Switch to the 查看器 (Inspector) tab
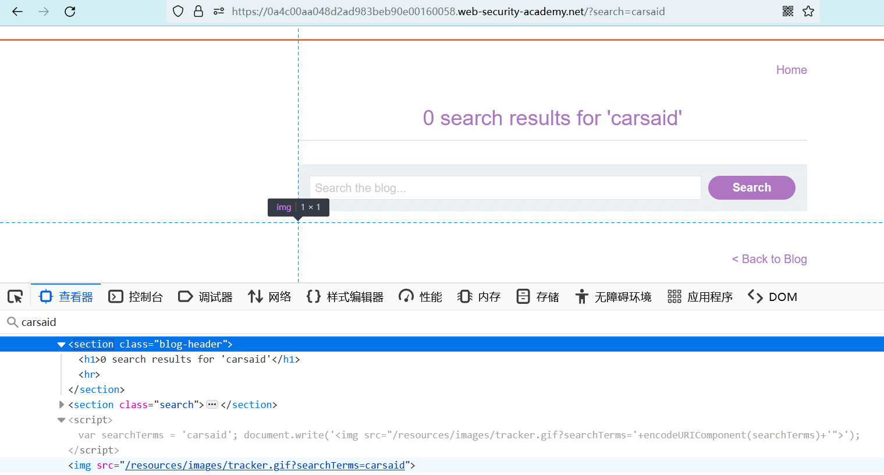This screenshot has height=475, width=884. coord(66,297)
